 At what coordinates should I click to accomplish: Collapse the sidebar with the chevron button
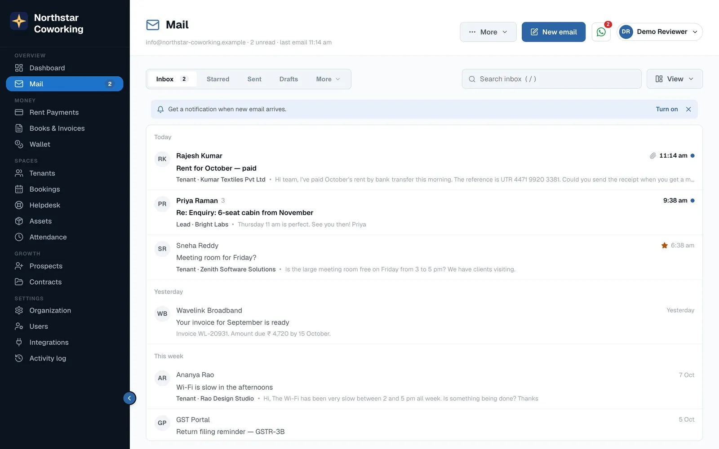[x=129, y=398]
